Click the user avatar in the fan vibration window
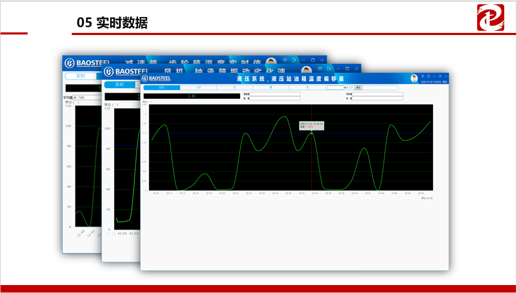Viewport: 517px width, 293px height. pos(306,70)
